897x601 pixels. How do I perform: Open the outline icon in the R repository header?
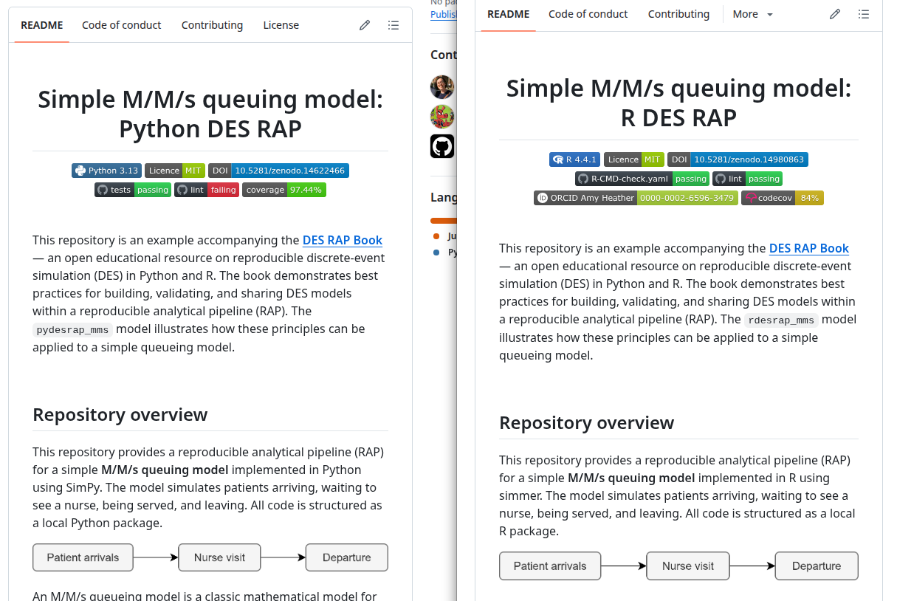pos(864,13)
